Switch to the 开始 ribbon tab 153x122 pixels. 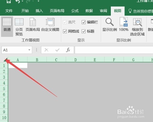tap(25, 11)
